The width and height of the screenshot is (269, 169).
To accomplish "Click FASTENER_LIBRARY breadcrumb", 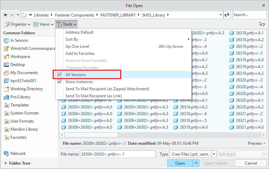I will click(118, 15).
